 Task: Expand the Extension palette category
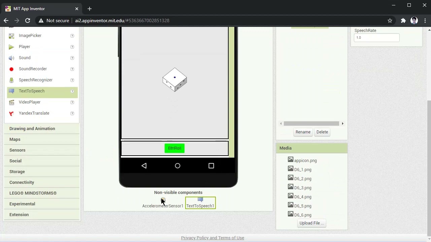click(x=42, y=215)
